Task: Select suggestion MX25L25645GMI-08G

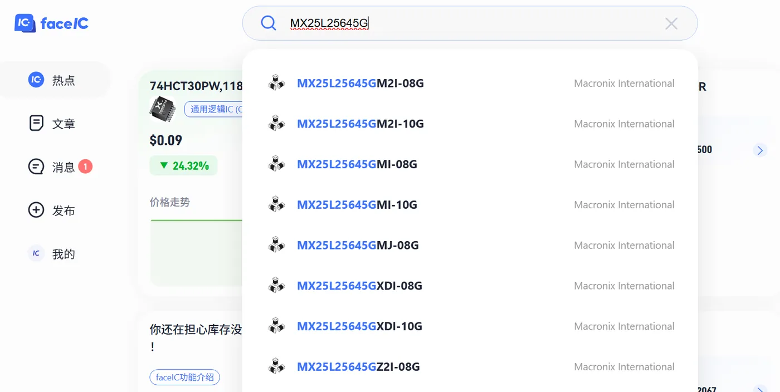Action: pyautogui.click(x=470, y=164)
